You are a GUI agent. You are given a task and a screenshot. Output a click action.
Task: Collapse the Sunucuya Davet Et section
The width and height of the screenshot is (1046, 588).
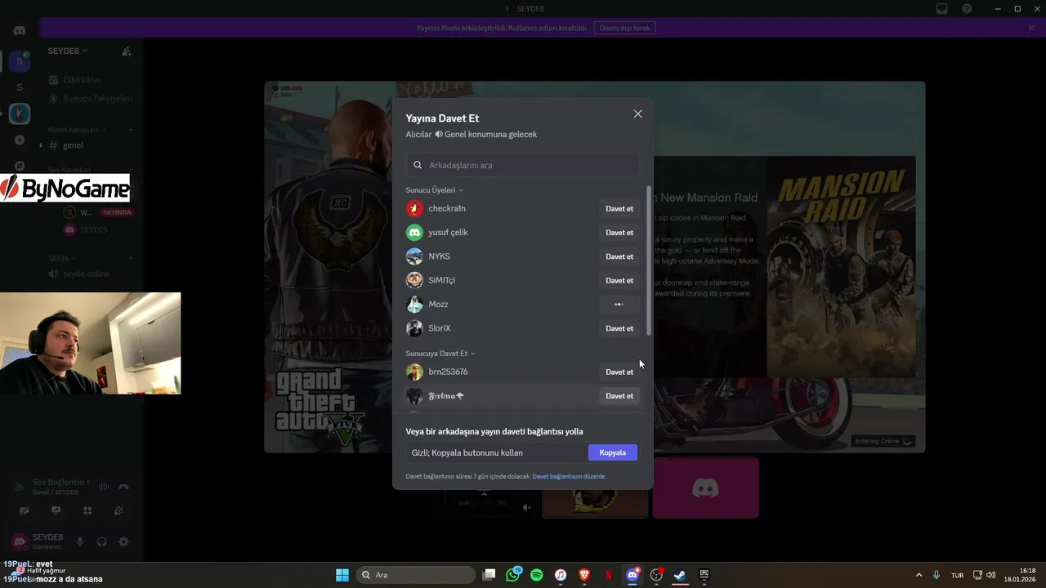point(440,354)
